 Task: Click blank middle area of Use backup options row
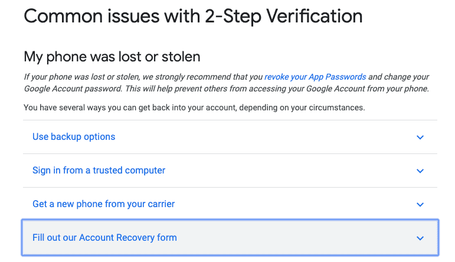coord(266,137)
